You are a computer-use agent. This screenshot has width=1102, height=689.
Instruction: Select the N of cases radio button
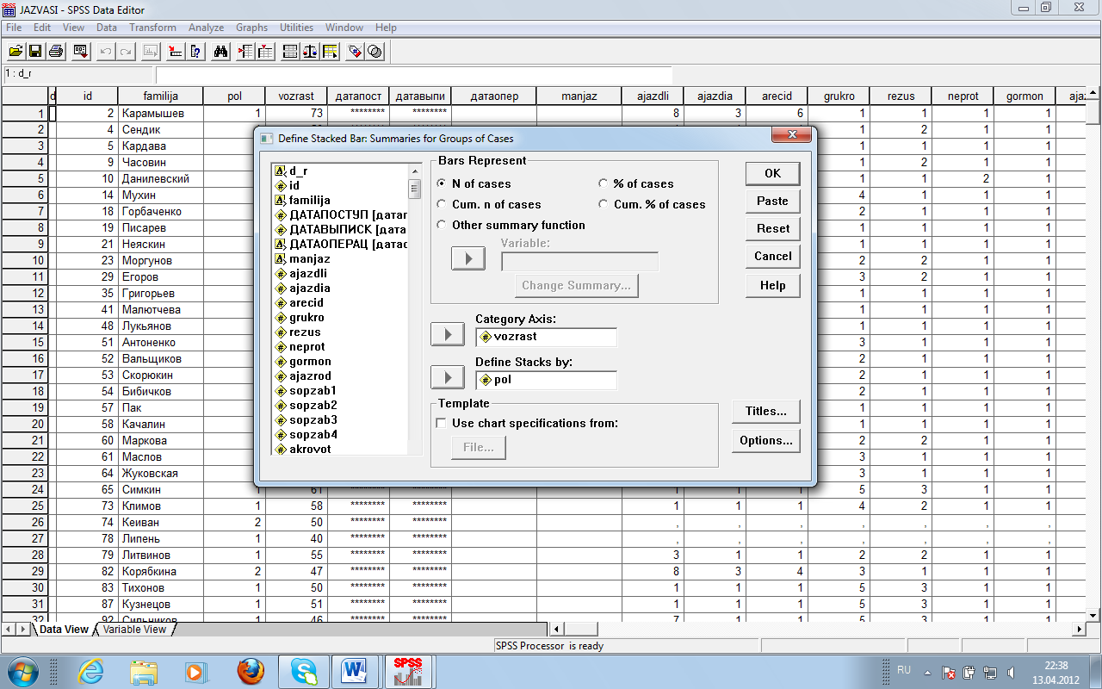click(x=443, y=183)
